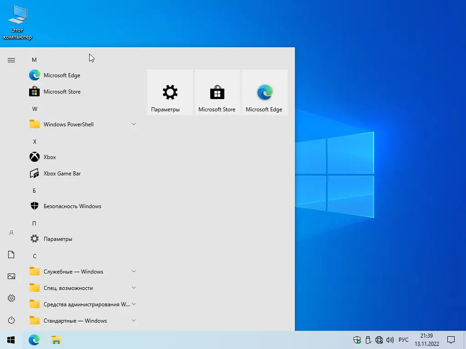Screen dimensions: 466x349
Task: Click the USB safely remove tray icon
Action: [x=368, y=340]
